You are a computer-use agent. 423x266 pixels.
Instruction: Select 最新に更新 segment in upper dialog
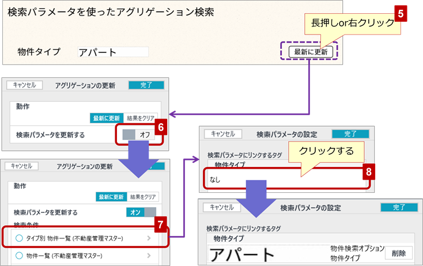tap(107, 118)
